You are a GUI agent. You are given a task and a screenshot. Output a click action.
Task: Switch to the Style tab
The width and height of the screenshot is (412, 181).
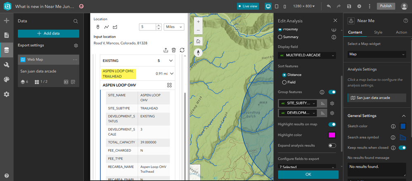378,32
